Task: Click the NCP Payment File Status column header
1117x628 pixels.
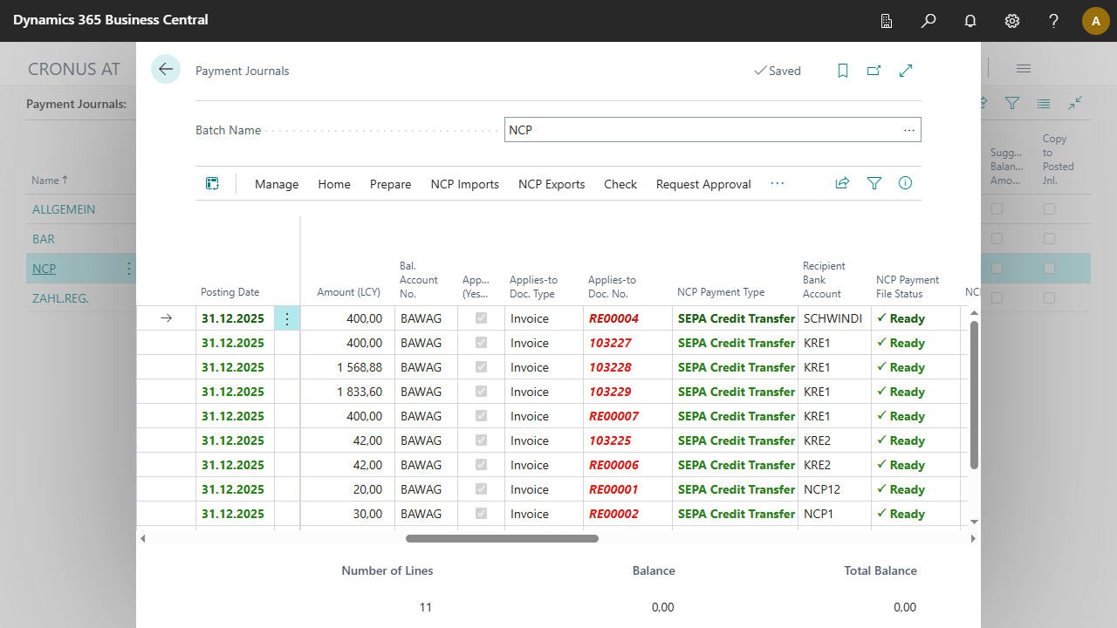Action: pyautogui.click(x=908, y=287)
